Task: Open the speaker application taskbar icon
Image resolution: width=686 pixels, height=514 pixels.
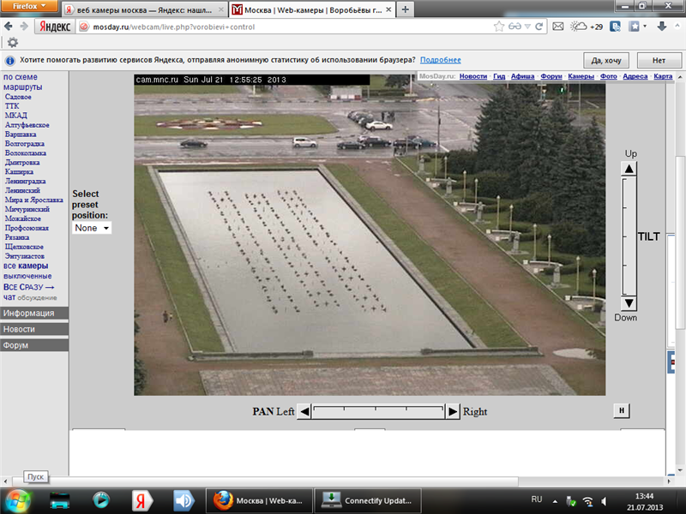Action: click(184, 500)
